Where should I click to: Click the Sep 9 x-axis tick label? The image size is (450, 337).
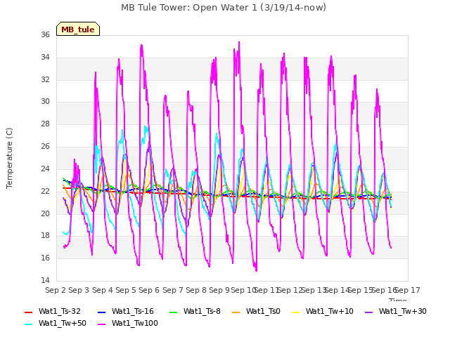tap(219, 290)
